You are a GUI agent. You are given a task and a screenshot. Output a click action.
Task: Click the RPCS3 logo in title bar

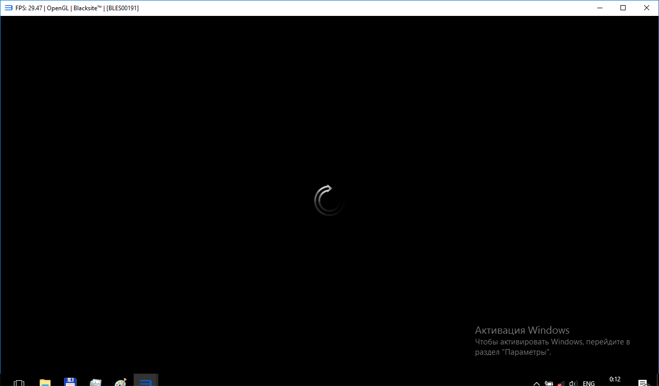tap(8, 8)
